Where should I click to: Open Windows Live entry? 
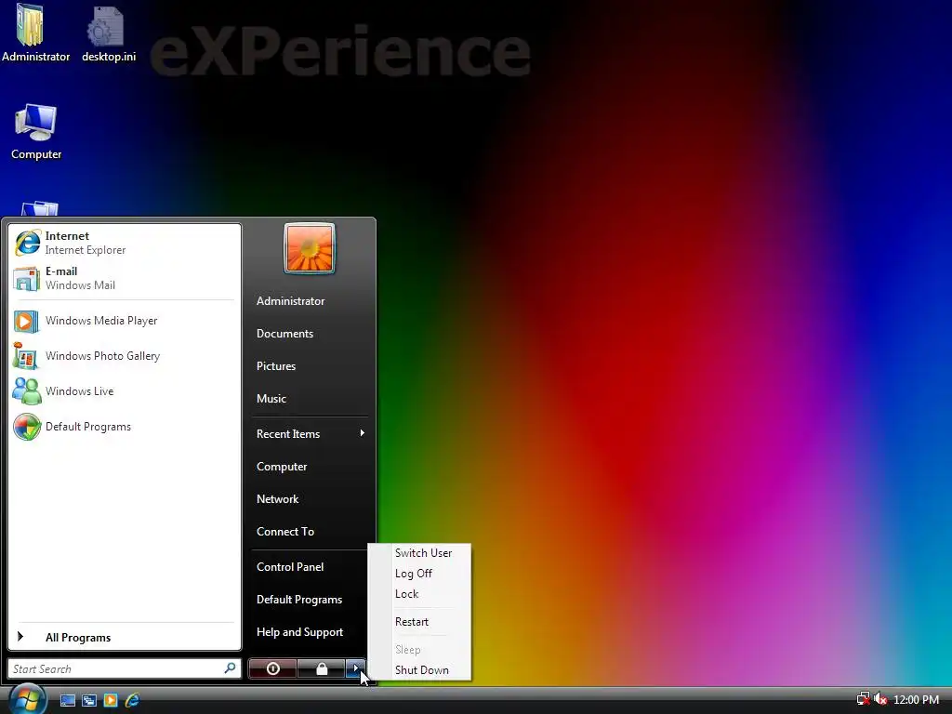pos(124,391)
